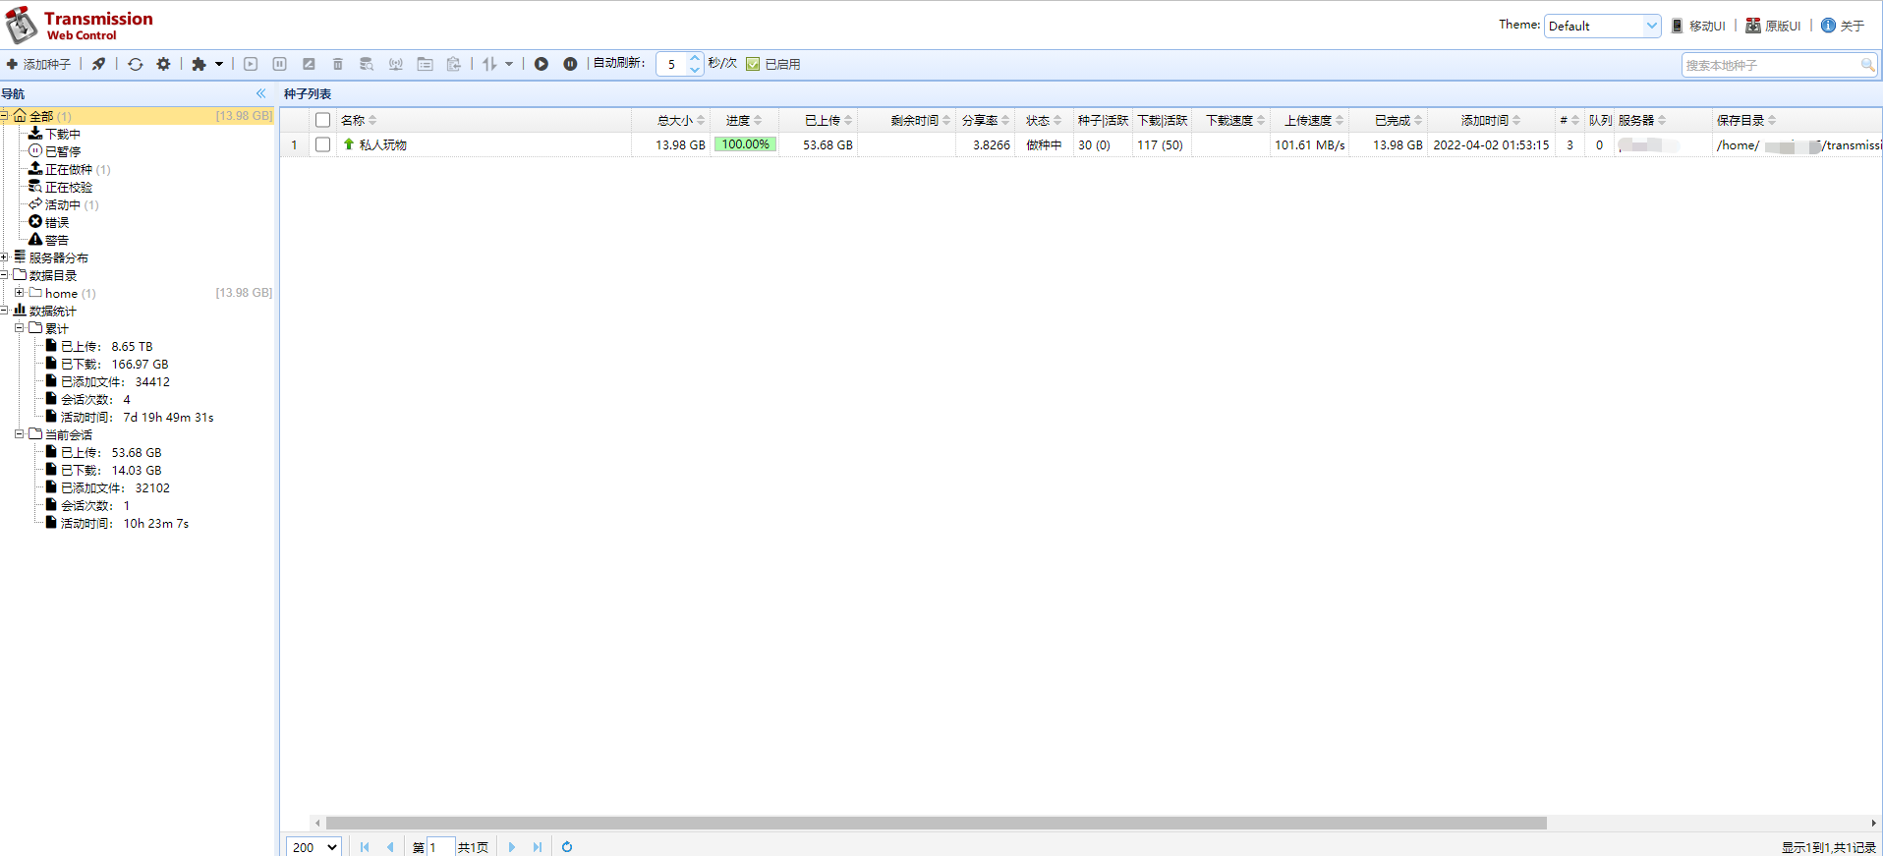1883x856 pixels.
Task: Click the queue move up/down arrows icon
Action: (x=489, y=64)
